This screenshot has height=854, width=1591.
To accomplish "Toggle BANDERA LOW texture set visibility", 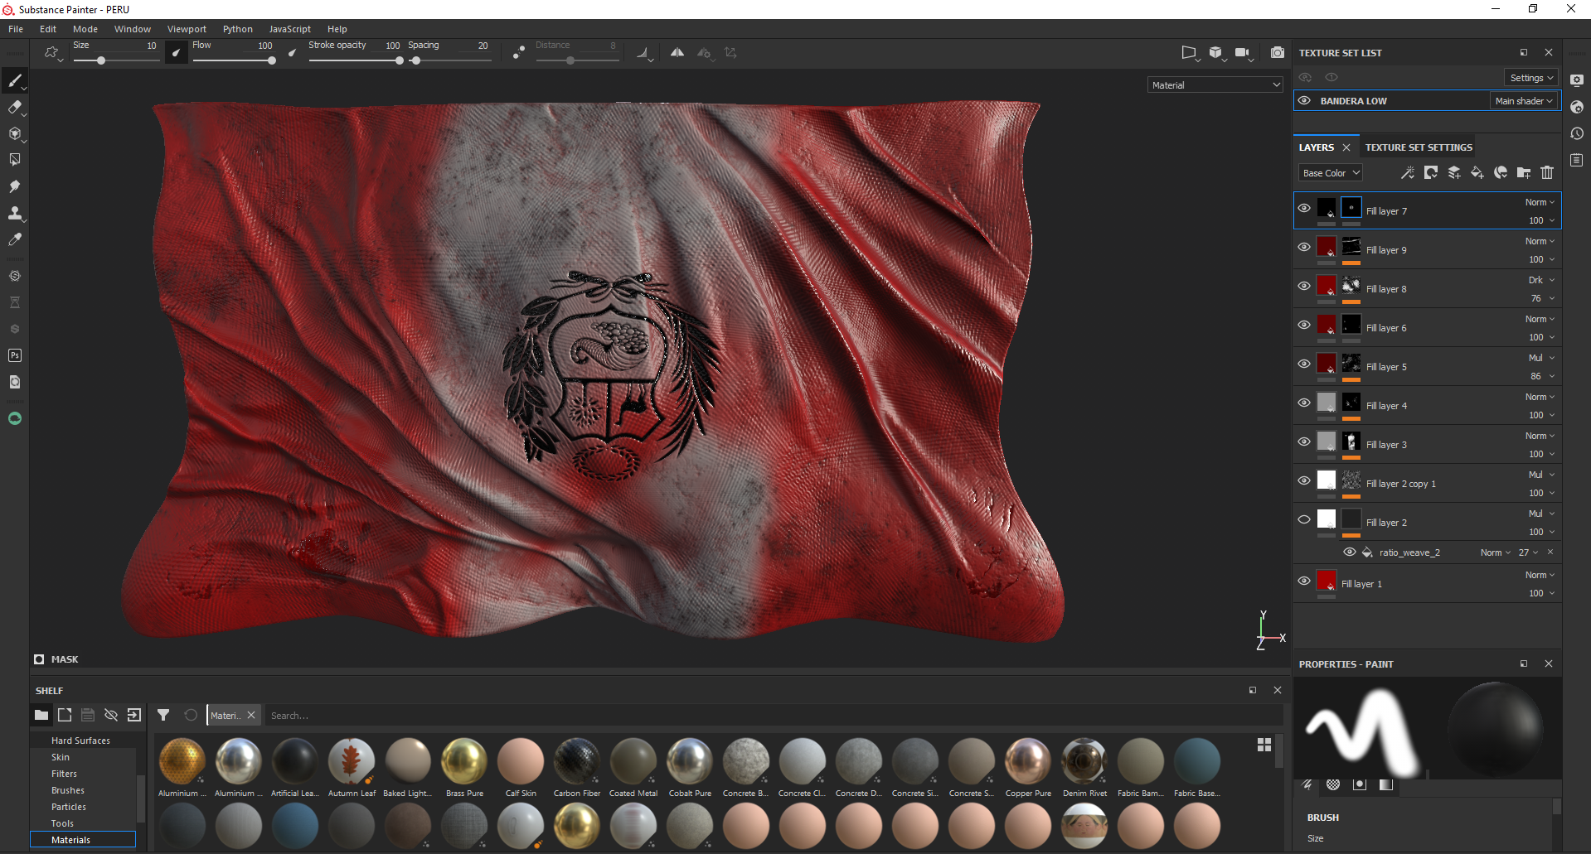I will tap(1304, 100).
